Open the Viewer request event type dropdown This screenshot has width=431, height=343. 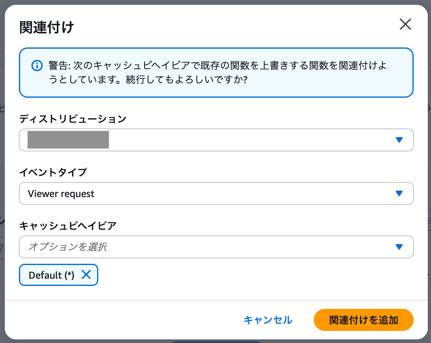point(201,193)
